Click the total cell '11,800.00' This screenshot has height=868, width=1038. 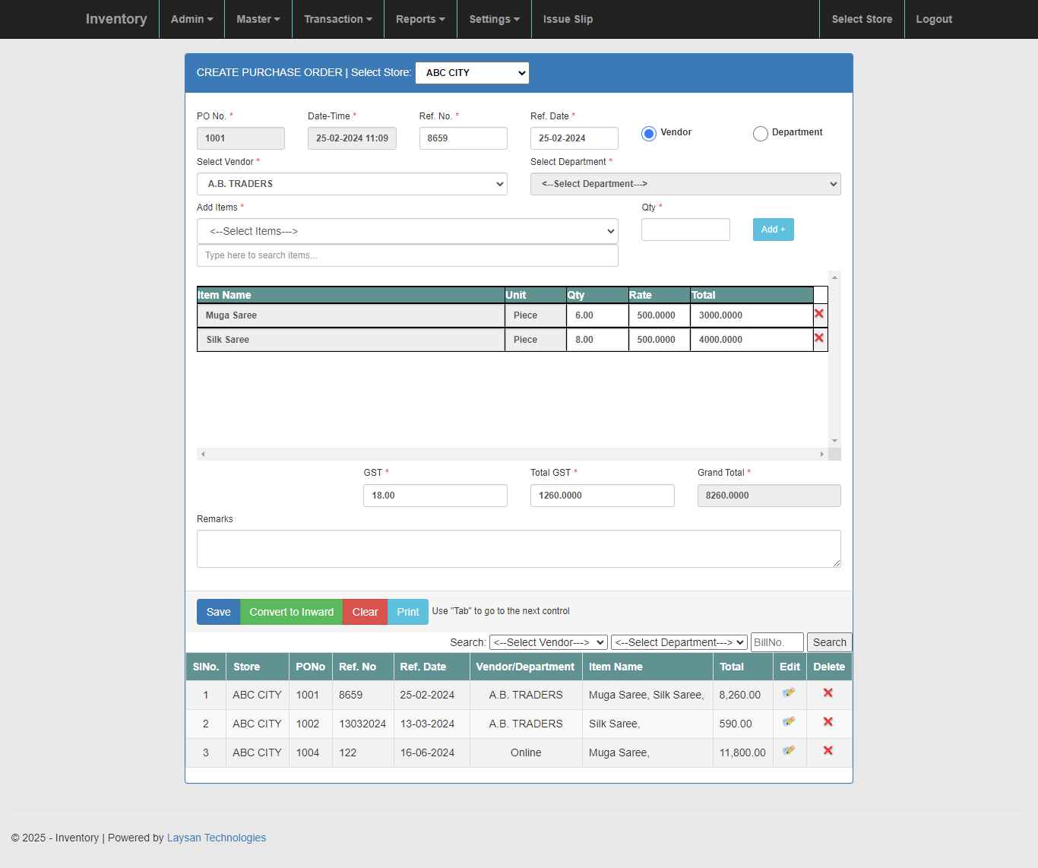click(742, 752)
